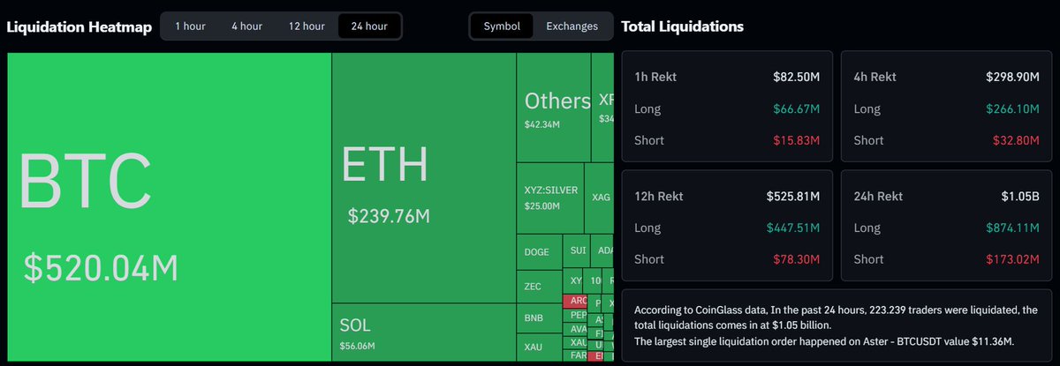Click the 24h short value $173.02M
1060x366 pixels.
tap(1014, 259)
